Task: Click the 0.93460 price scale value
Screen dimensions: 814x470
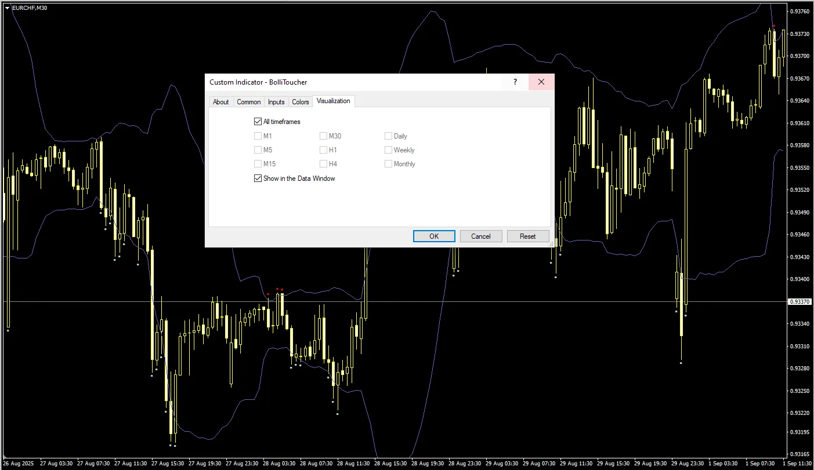Action: click(800, 235)
